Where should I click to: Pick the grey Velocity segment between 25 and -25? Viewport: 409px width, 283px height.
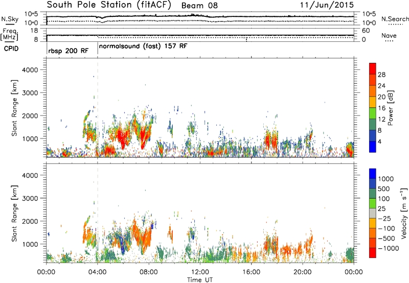point(373,214)
